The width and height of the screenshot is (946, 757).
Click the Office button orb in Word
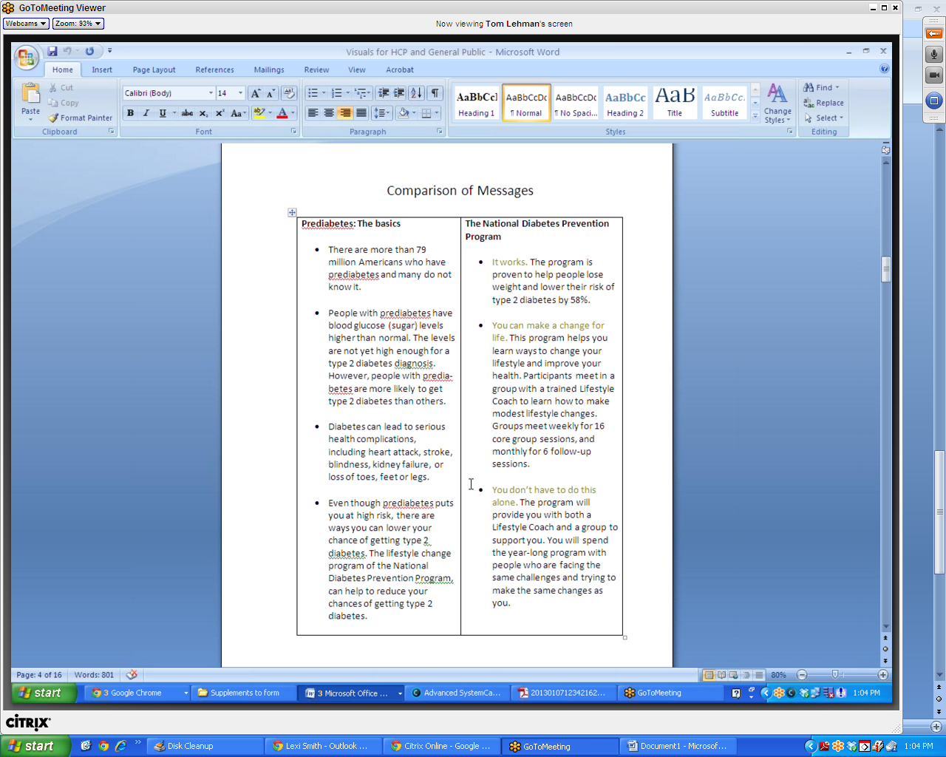26,58
